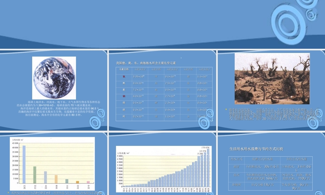Click the 日本 bar in country chart
Viewport: 325px width, 195px height.
[x=67, y=181]
